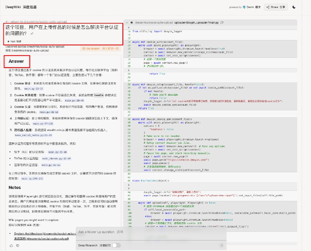Open the base_social_media.py citation

click(x=33, y=135)
